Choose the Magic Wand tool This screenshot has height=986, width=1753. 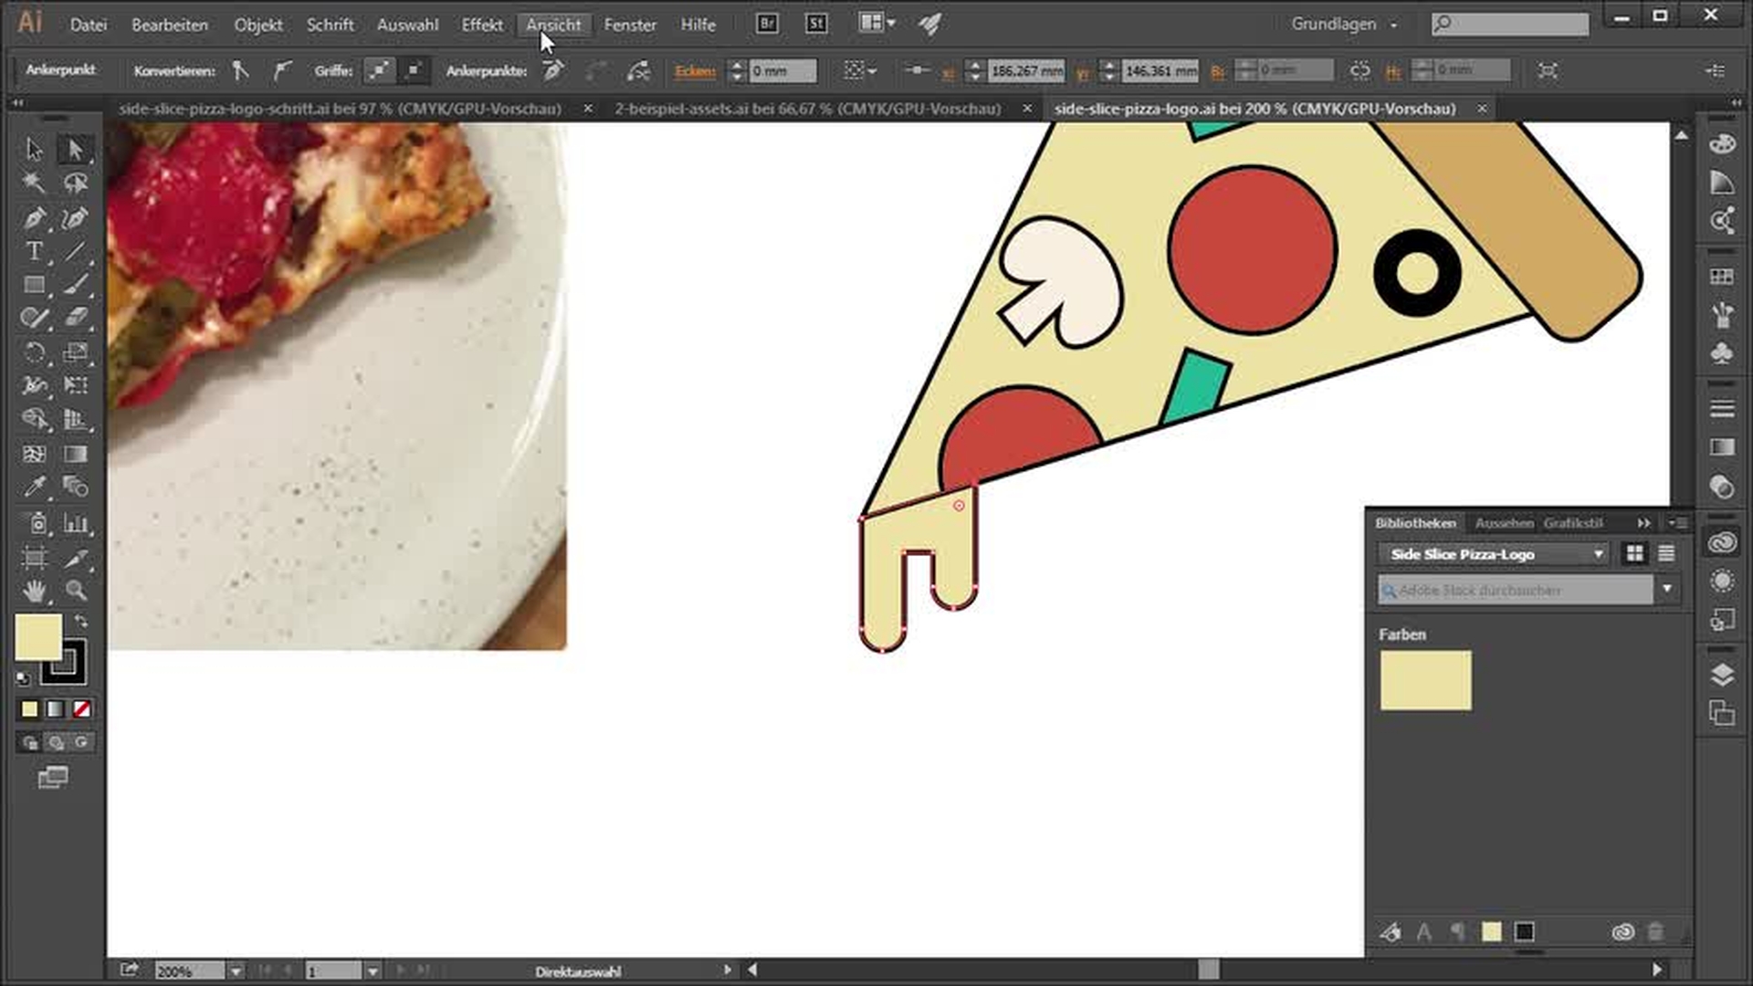(x=34, y=183)
